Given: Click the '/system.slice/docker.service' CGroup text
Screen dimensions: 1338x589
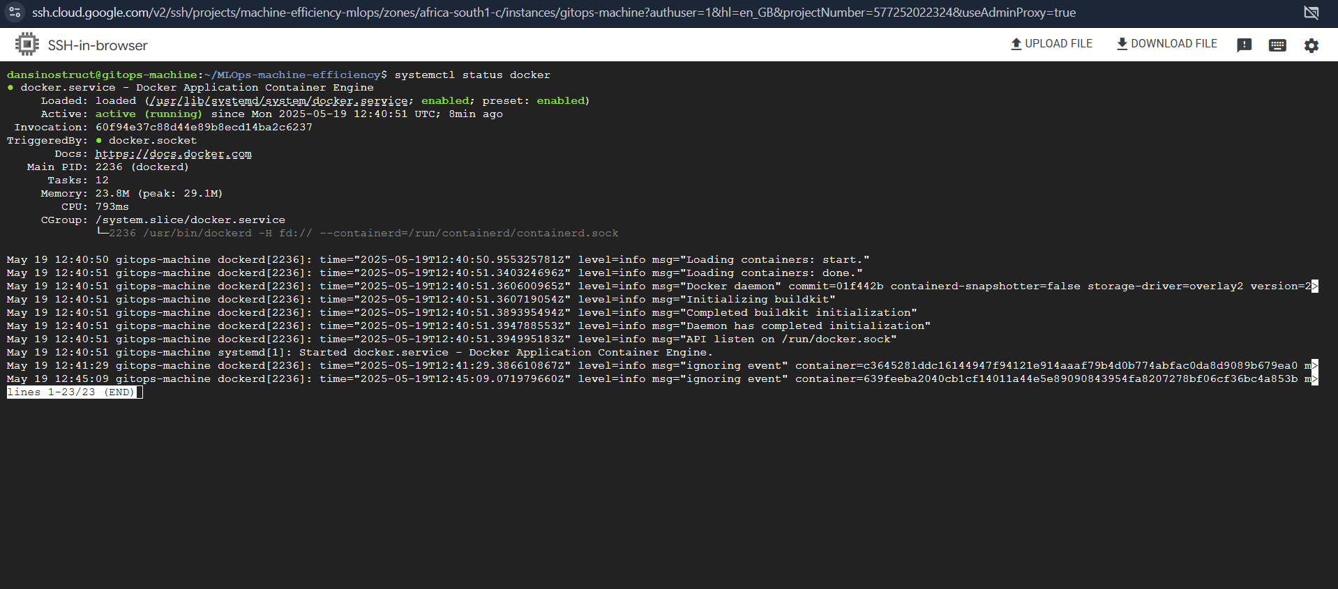Looking at the screenshot, I should pyautogui.click(x=190, y=220).
